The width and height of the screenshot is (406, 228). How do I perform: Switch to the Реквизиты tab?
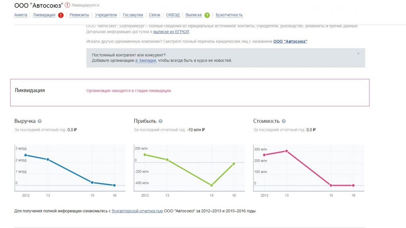tap(79, 15)
